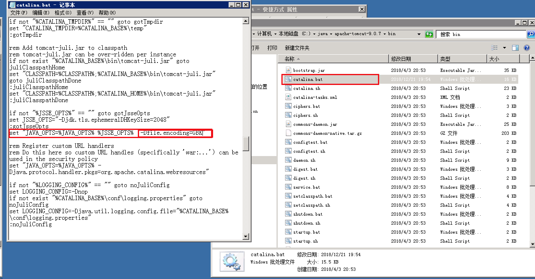Select the bootstrap.jar file icon
The height and width of the screenshot is (279, 535).
288,70
